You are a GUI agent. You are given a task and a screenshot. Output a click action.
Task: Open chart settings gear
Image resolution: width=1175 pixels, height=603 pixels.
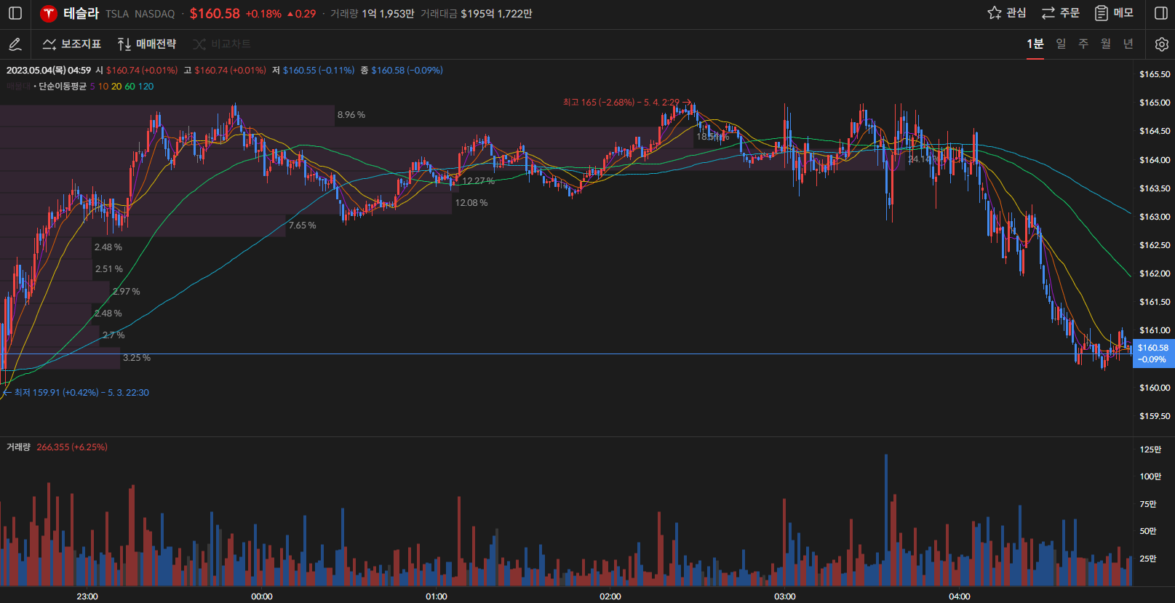click(x=1161, y=44)
